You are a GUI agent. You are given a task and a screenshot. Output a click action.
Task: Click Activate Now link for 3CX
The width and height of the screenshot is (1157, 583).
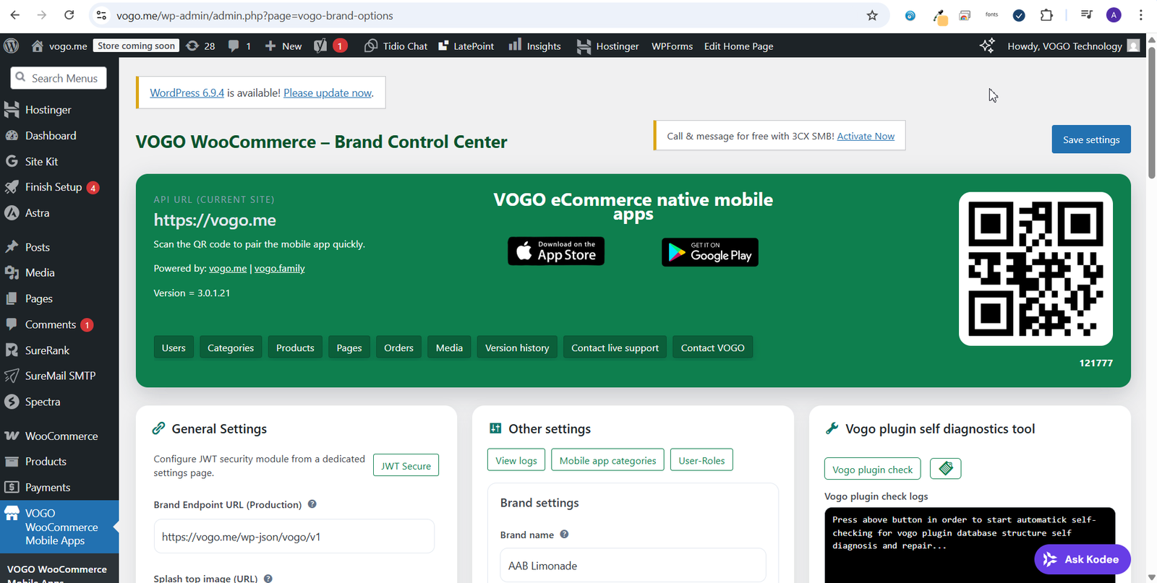pos(866,136)
